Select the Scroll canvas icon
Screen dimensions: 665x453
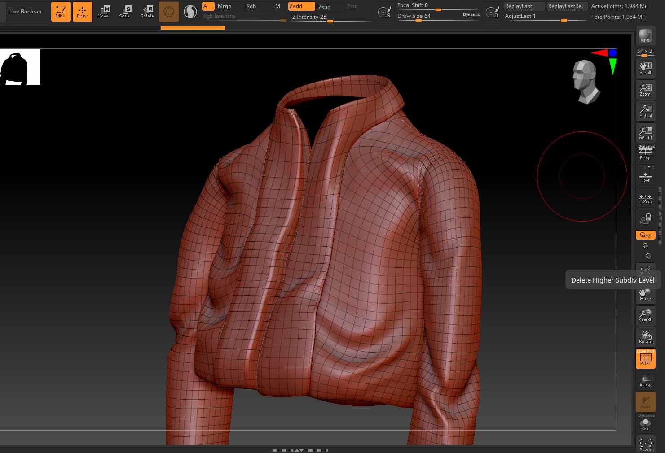click(x=645, y=68)
